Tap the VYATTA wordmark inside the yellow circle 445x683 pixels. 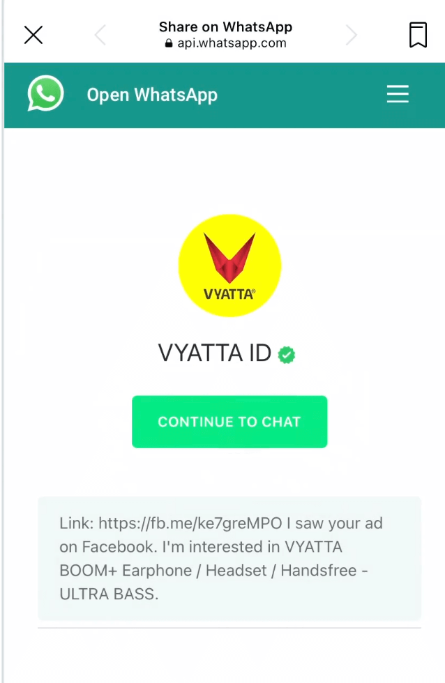point(229,294)
